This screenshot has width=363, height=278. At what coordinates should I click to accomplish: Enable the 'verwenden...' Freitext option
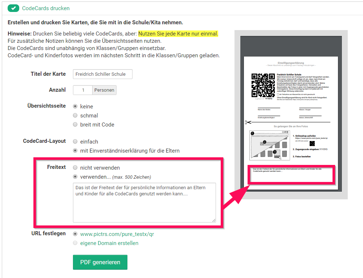(x=75, y=177)
